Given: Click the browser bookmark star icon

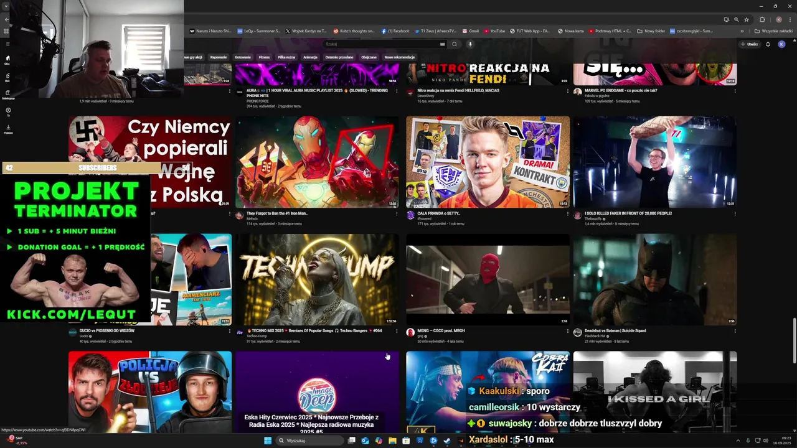Looking at the screenshot, I should [x=747, y=19].
